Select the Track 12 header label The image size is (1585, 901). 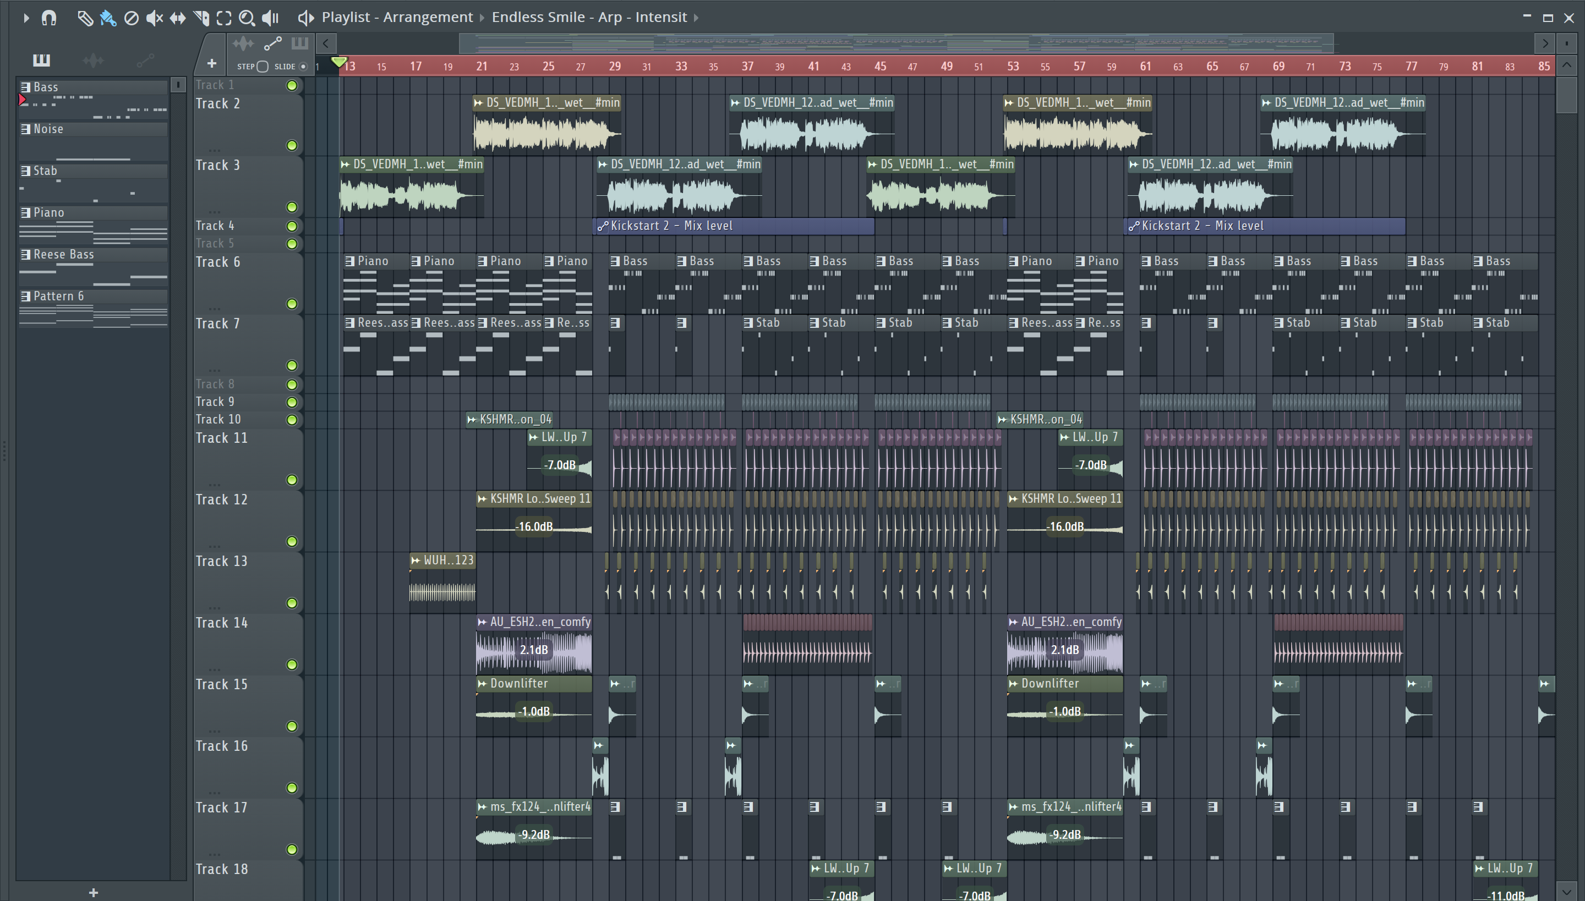tap(222, 499)
